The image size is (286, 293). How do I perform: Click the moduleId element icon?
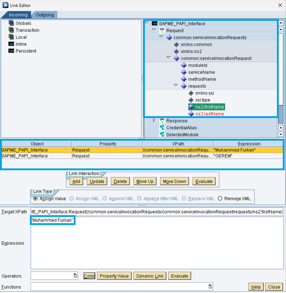point(184,65)
